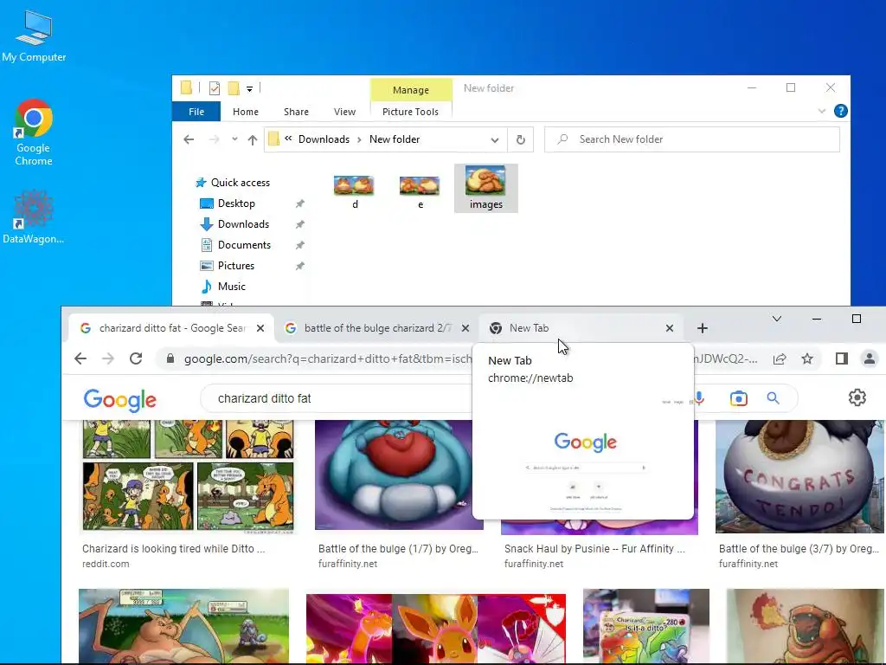Click Search New folder field
Image resolution: width=886 pixels, height=665 pixels.
691,139
